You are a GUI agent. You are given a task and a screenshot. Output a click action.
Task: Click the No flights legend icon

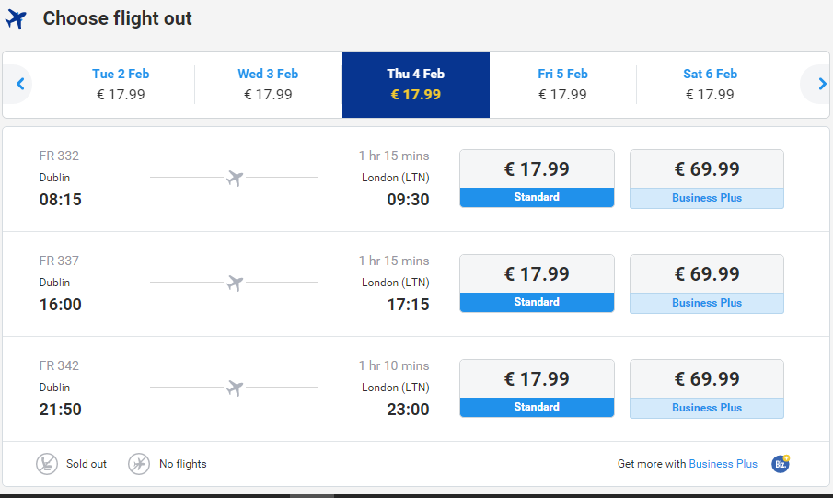[x=139, y=463]
